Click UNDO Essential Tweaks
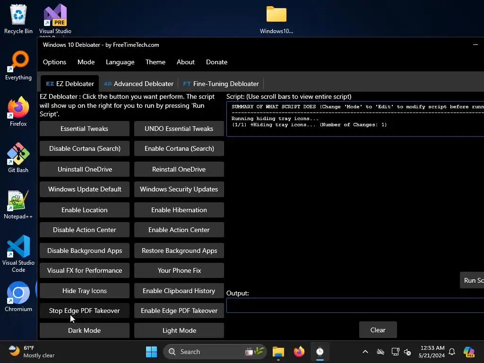This screenshot has width=484, height=363. click(179, 129)
